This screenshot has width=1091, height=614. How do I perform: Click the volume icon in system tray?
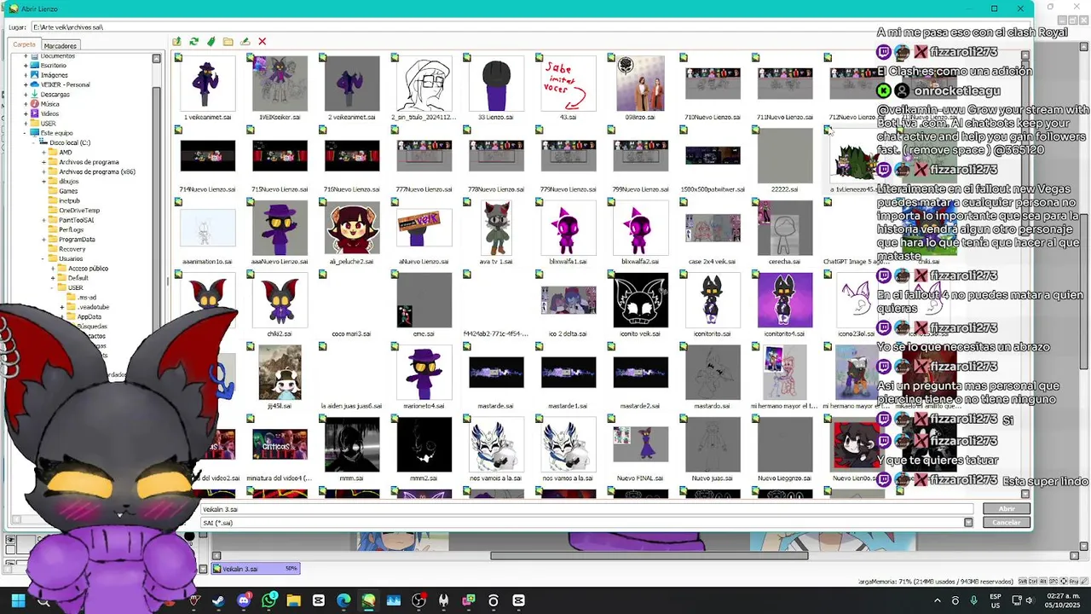click(x=1031, y=600)
